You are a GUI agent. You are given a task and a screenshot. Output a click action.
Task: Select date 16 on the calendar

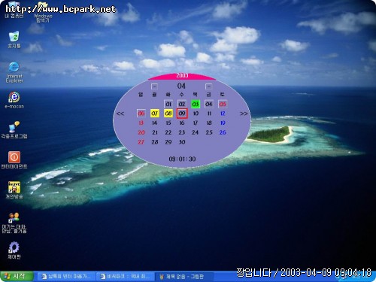[x=182, y=123]
